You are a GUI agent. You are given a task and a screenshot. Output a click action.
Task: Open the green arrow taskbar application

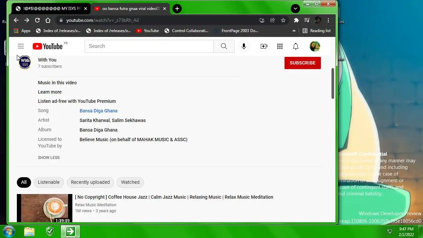[x=70, y=231]
